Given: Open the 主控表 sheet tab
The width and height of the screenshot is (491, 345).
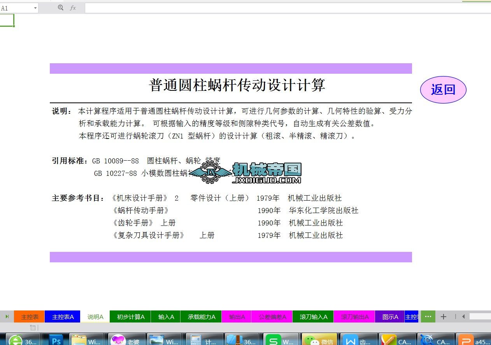Looking at the screenshot, I should coord(30,317).
